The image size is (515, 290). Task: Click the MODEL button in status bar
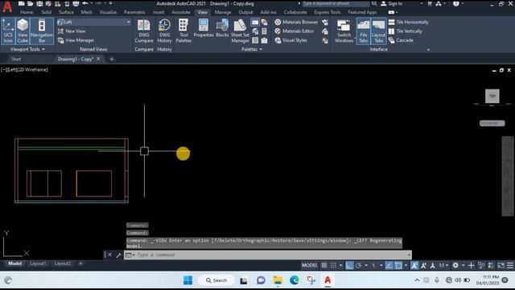309,265
